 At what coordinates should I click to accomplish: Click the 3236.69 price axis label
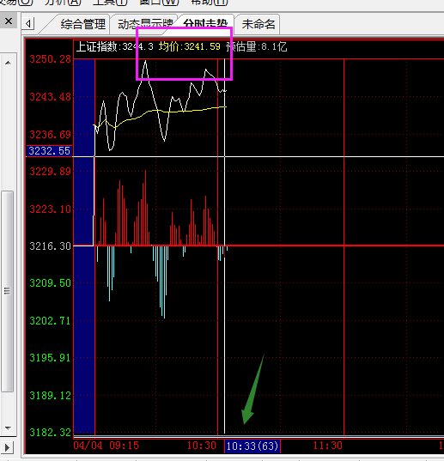coord(51,135)
